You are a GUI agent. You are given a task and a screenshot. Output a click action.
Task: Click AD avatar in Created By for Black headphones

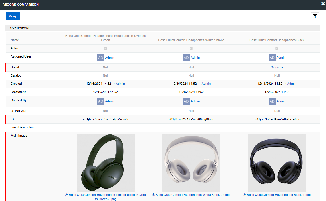(x=272, y=101)
